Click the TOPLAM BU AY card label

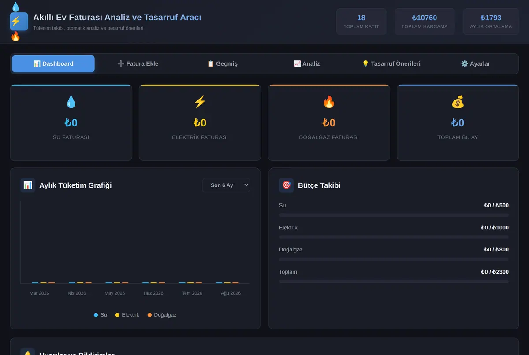(458, 137)
